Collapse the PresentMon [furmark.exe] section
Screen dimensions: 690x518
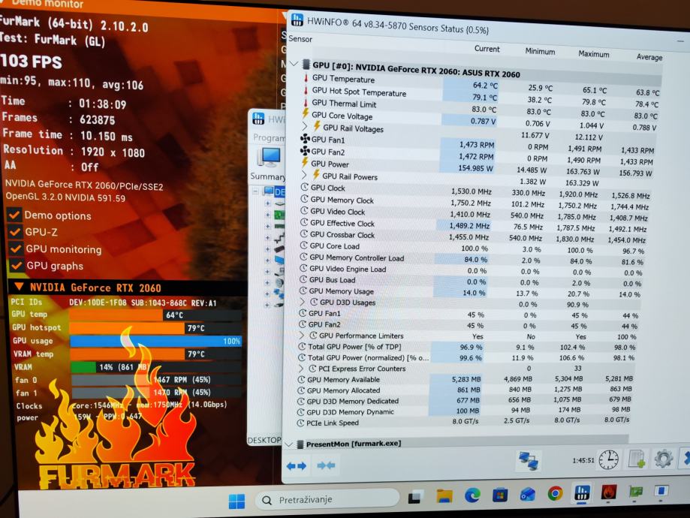(x=289, y=444)
